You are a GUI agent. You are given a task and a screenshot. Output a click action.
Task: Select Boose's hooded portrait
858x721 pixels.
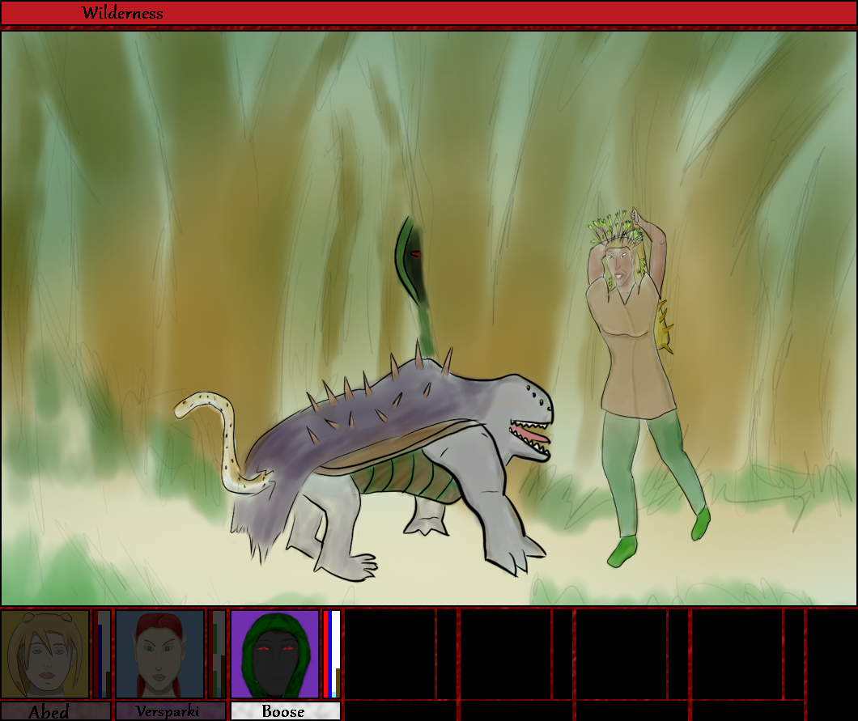click(274, 654)
